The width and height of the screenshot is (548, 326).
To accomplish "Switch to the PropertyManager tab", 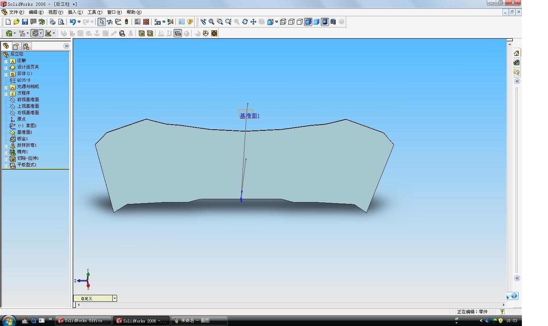I will [x=16, y=46].
